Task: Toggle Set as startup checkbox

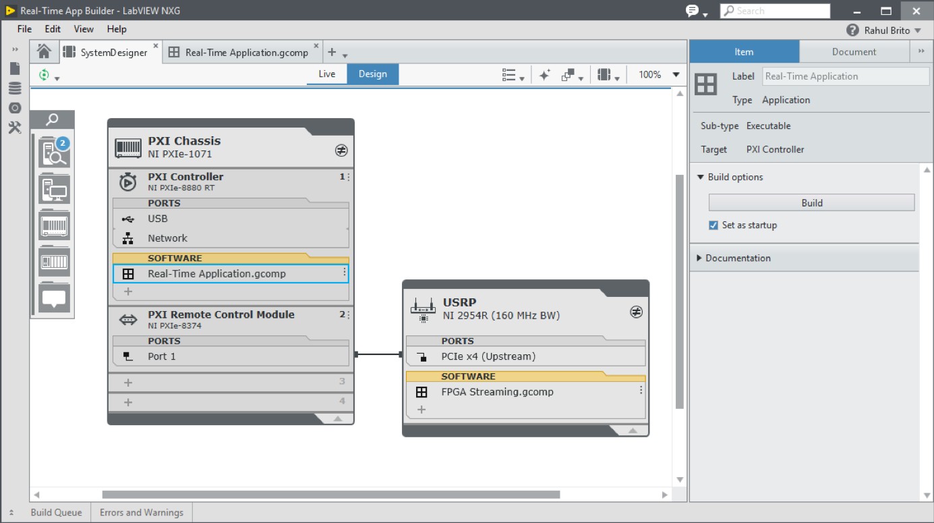Action: coord(713,225)
